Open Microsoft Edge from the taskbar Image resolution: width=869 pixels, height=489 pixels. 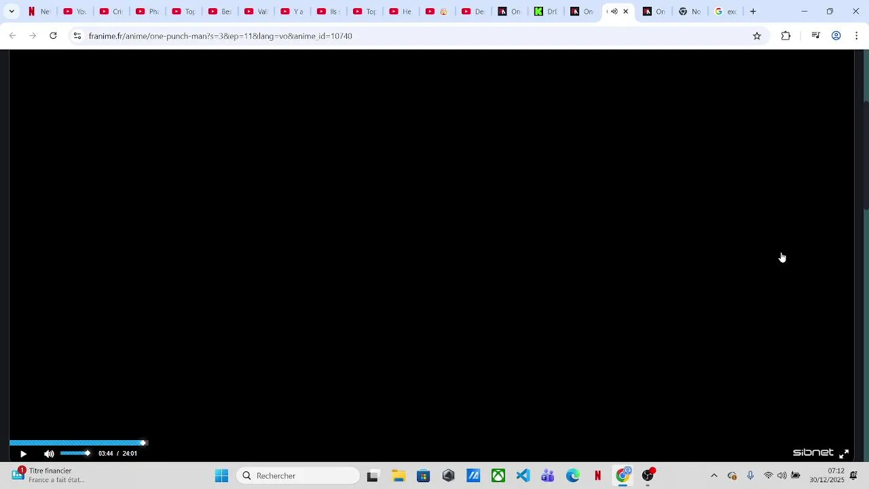point(573,476)
